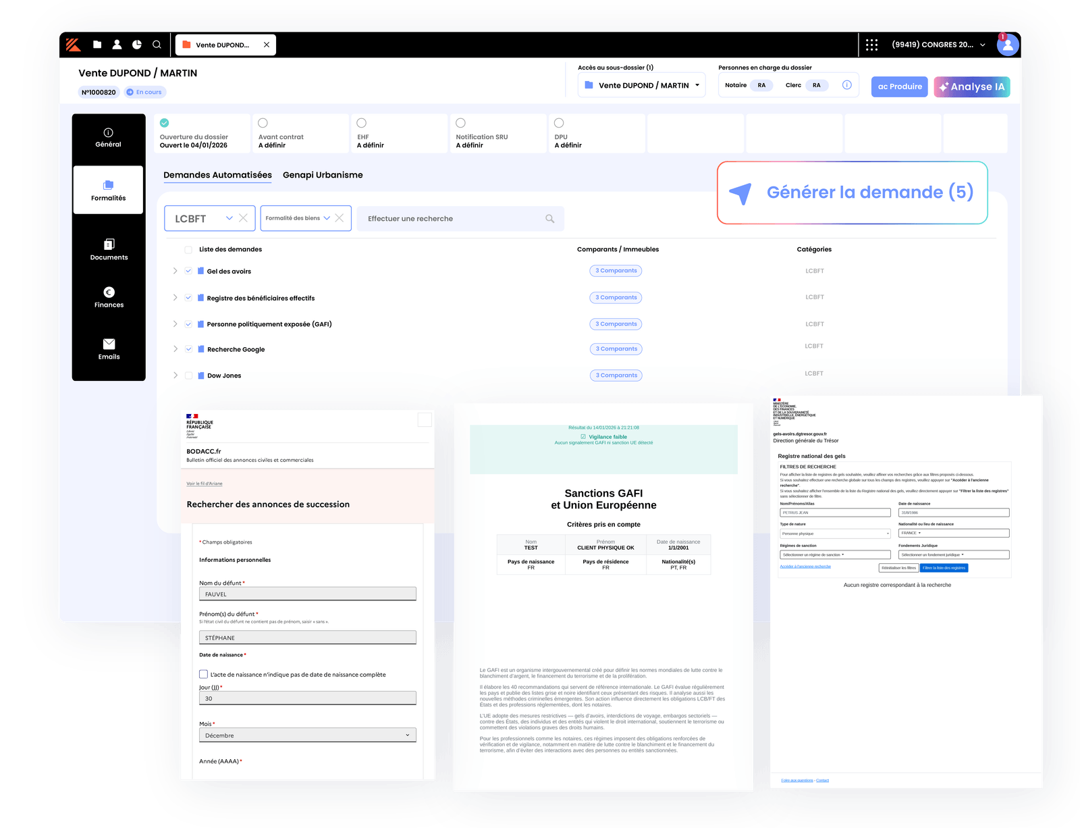Click the info icon next to Clerc RA
This screenshot has height=828, width=1080.
[847, 84]
